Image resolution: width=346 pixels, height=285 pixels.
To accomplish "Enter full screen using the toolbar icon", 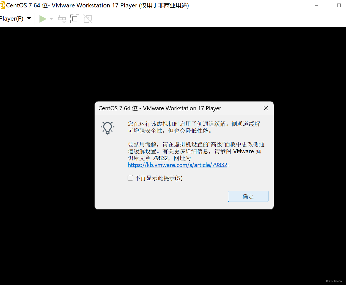I will click(75, 19).
